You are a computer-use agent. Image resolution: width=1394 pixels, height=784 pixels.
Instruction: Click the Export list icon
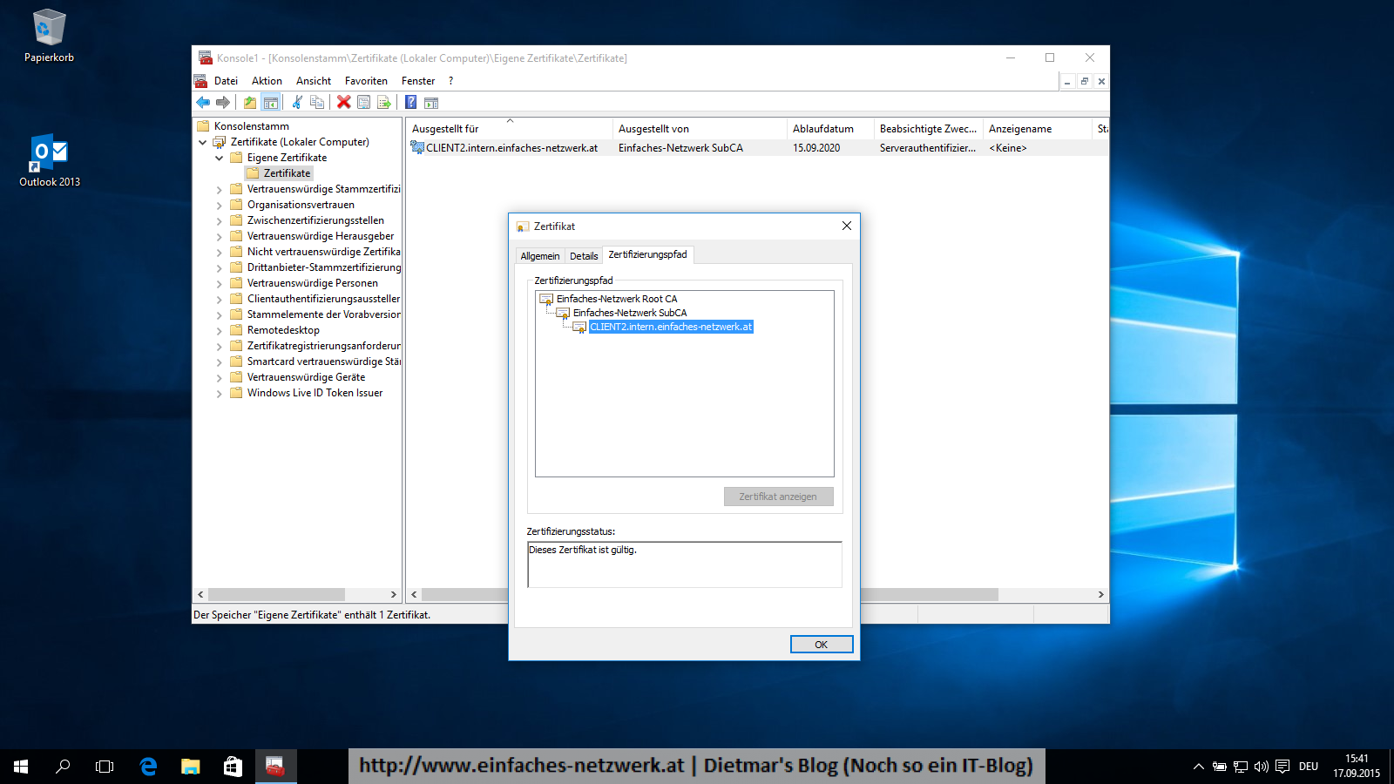click(384, 103)
